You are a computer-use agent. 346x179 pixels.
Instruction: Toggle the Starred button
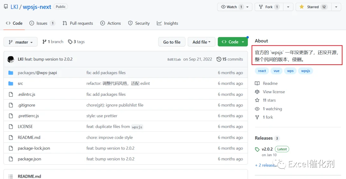pos(313,7)
